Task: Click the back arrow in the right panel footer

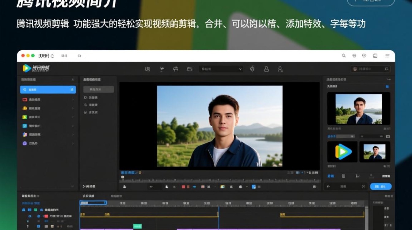Action: 328,186
